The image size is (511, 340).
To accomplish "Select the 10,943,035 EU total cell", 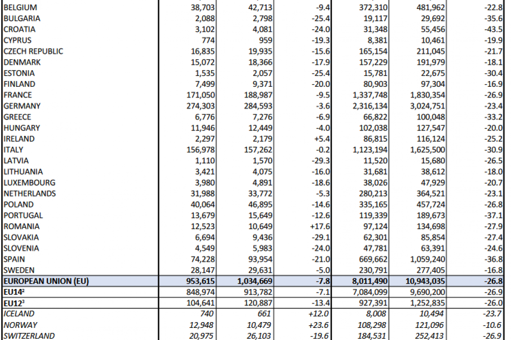I will [x=424, y=281].
